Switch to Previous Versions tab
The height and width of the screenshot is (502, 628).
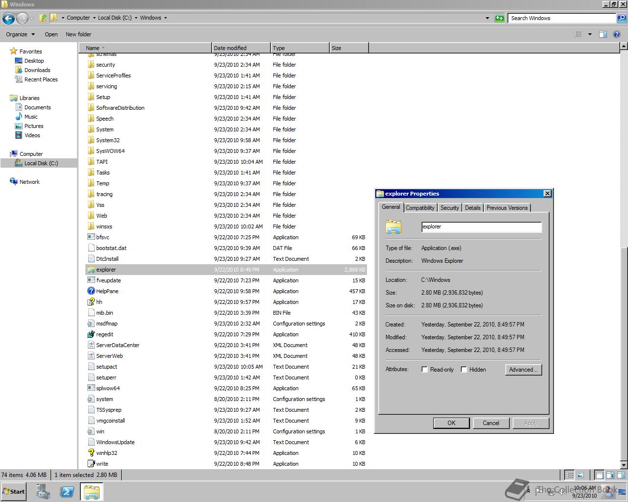pos(507,208)
